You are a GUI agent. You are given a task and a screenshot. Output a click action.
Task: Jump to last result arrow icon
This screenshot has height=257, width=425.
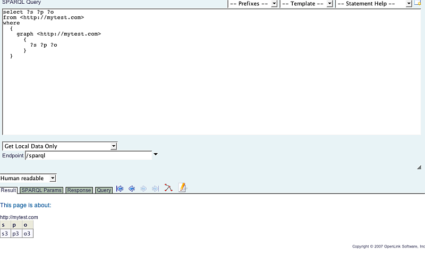click(155, 188)
